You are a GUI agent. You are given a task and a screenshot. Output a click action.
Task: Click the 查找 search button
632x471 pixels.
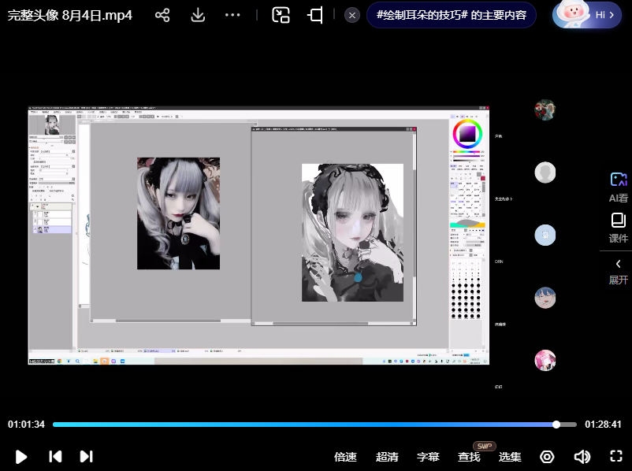pos(469,457)
